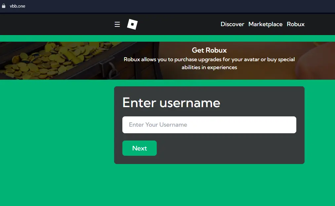Click the green Next button

140,148
